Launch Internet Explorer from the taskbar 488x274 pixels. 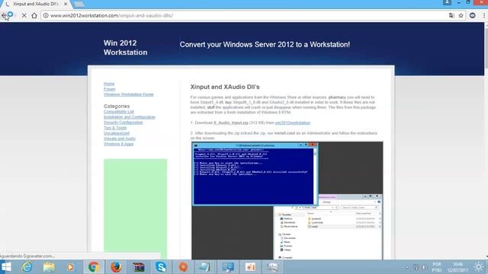click(27, 267)
